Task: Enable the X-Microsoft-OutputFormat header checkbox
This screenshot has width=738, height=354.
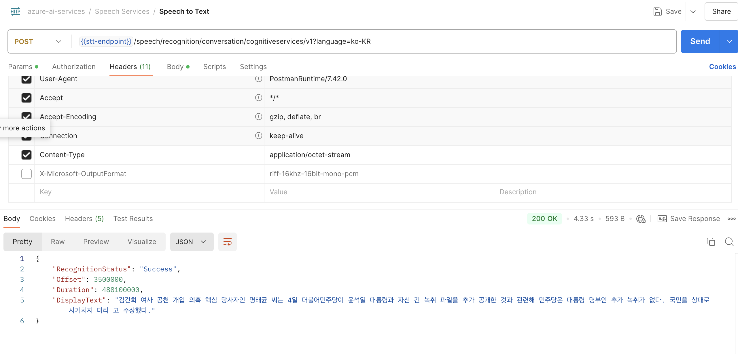Action: pos(27,174)
